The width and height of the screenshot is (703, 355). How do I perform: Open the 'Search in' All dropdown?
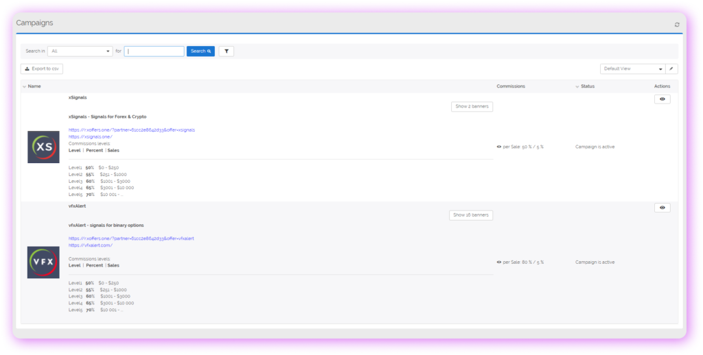[80, 51]
